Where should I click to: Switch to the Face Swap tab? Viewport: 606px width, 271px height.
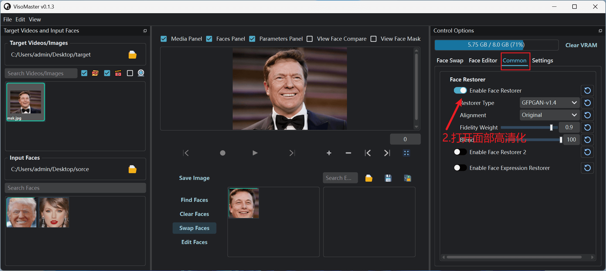tap(450, 61)
